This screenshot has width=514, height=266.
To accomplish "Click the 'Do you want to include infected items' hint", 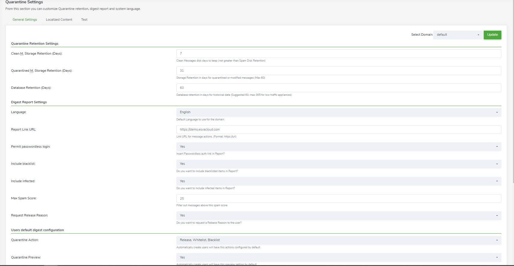I will 206,188.
